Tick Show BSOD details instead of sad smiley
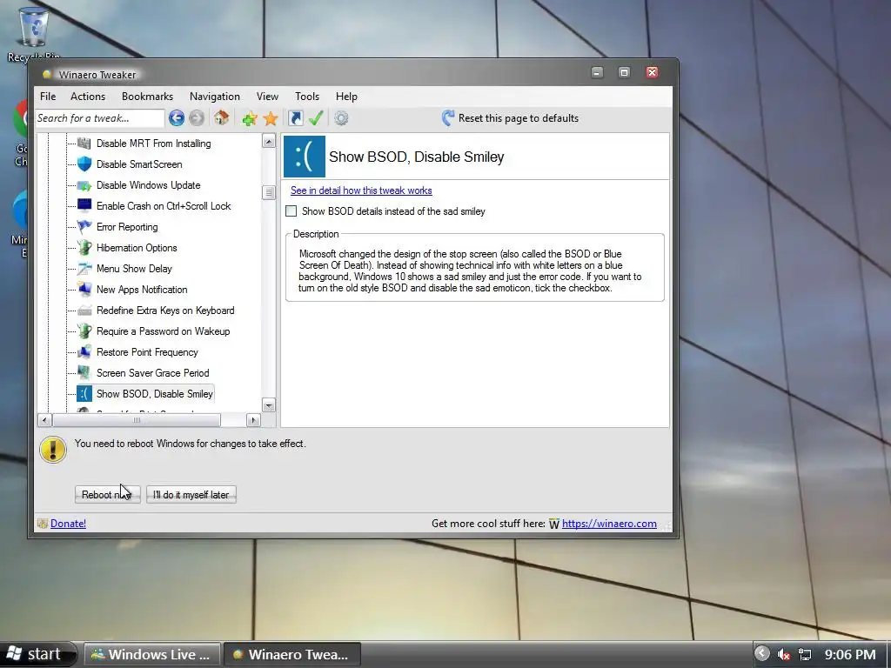Screen dimensions: 891x668 291,211
